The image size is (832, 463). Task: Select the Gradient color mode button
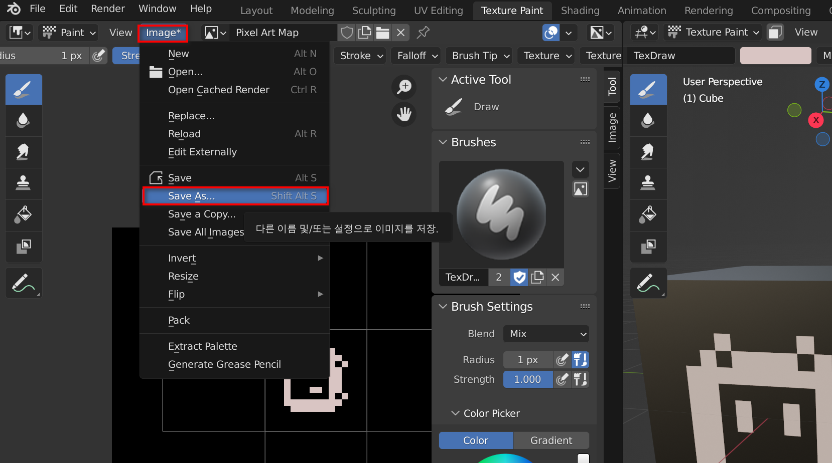551,440
